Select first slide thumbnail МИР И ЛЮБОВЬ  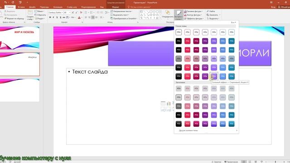tap(19, 38)
